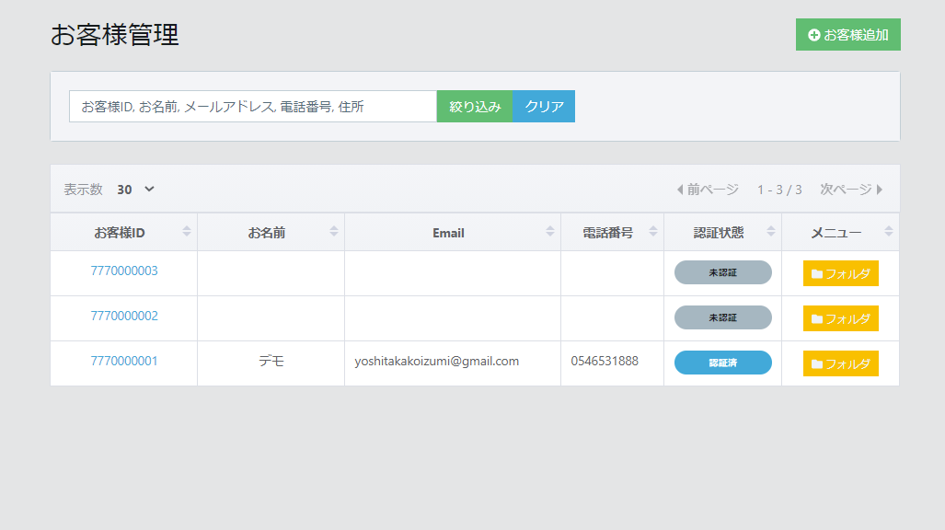Click the メニュー column sort icon
The height and width of the screenshot is (530, 945).
click(x=889, y=232)
